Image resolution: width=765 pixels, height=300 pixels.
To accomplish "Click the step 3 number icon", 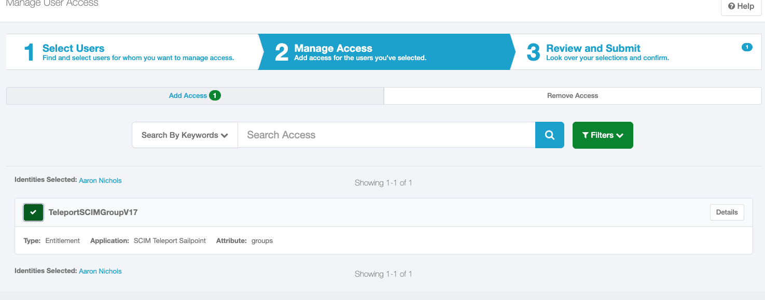I will [x=533, y=51].
